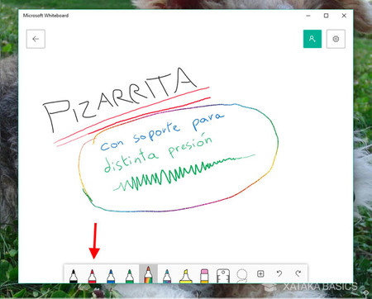Select the black pen

click(x=74, y=276)
